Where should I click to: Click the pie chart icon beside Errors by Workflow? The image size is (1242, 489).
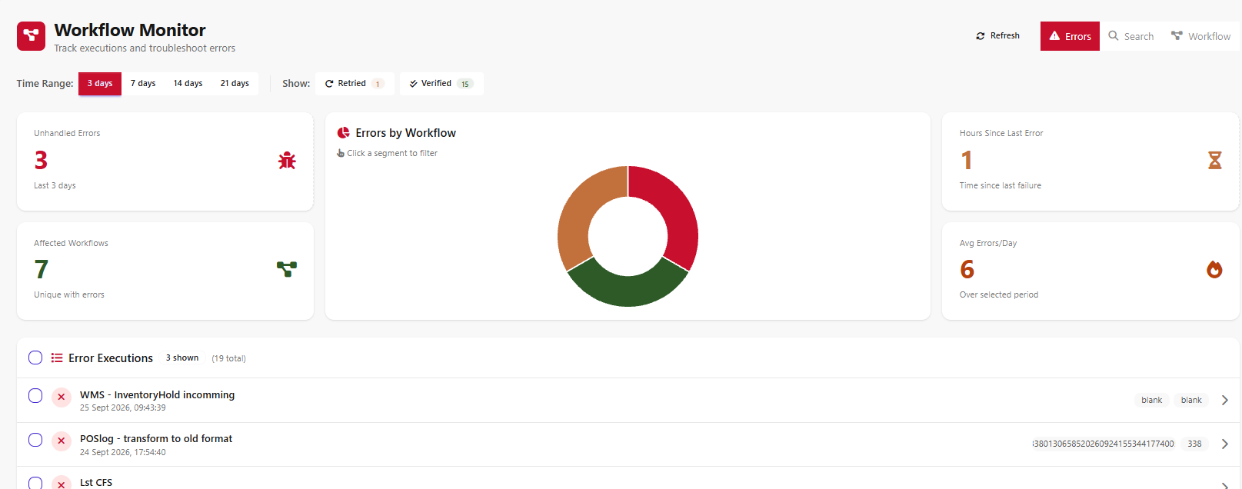click(x=344, y=133)
